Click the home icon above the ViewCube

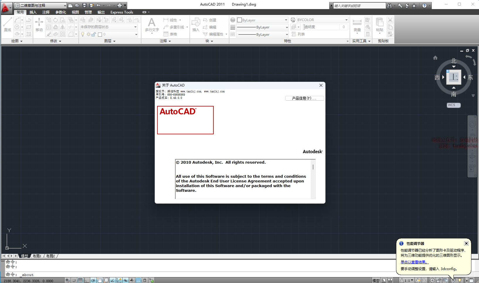(x=435, y=58)
